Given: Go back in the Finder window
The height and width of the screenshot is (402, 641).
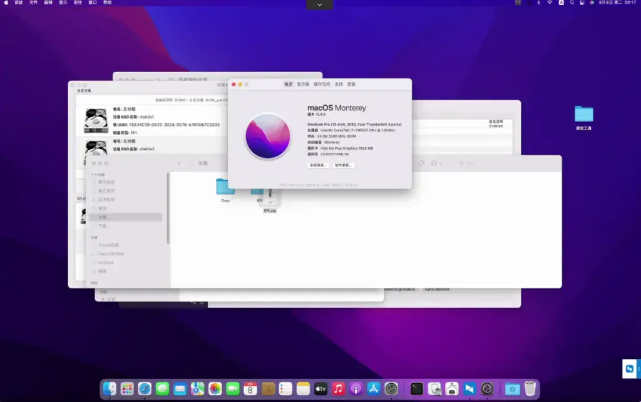Looking at the screenshot, I should [178, 163].
